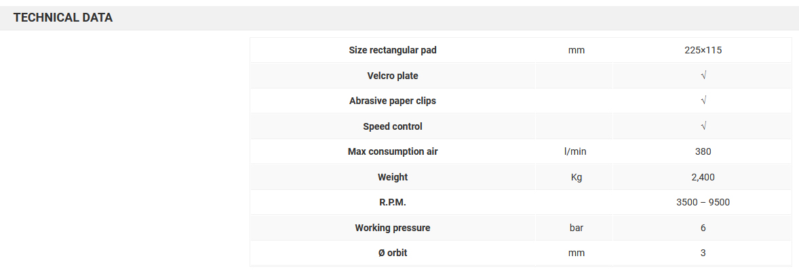Viewport: 799px width, 271px height.
Task: Select the 3500 – 9500 RPM value
Action: (703, 202)
